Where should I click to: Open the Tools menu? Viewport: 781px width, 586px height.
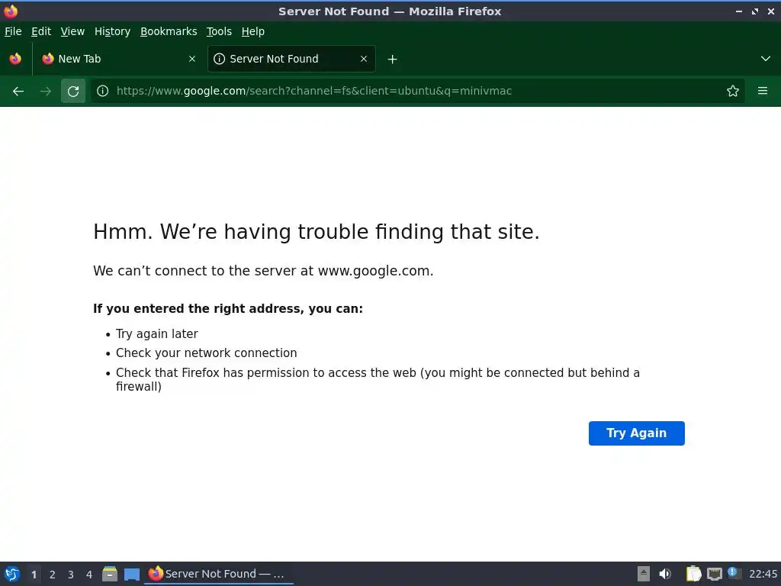[x=219, y=31]
